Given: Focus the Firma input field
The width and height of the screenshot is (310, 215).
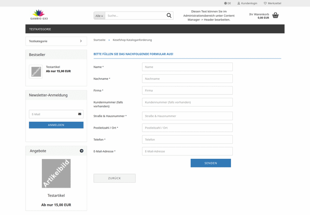Looking at the screenshot, I should (x=188, y=90).
